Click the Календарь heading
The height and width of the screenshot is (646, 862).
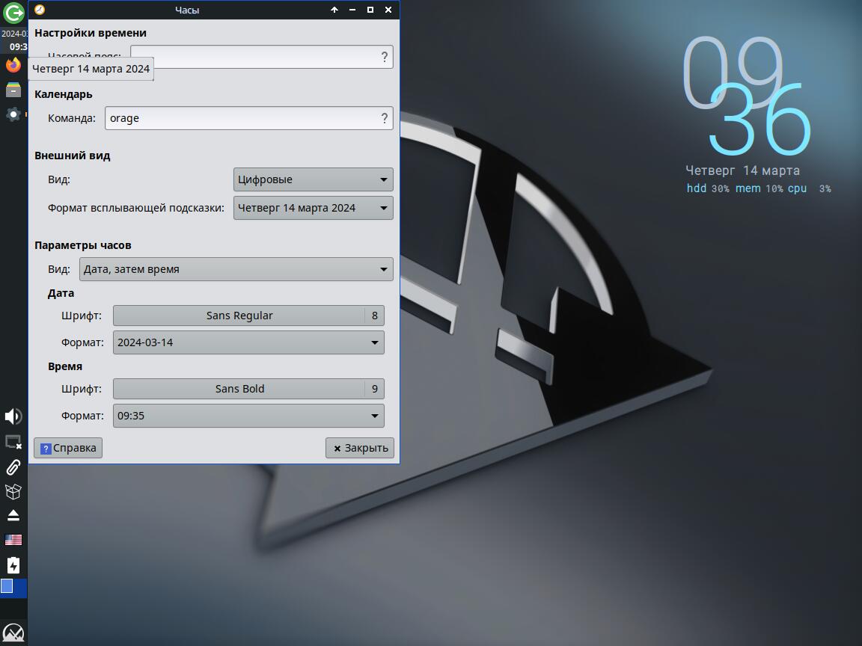[63, 94]
